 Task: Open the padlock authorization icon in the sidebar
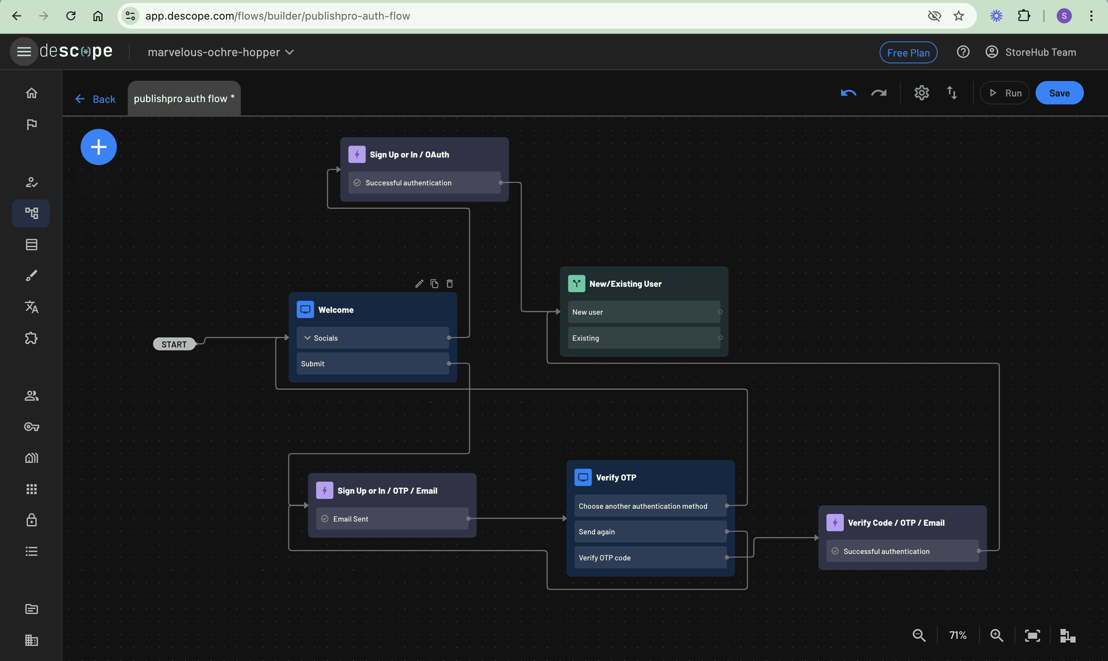point(32,520)
